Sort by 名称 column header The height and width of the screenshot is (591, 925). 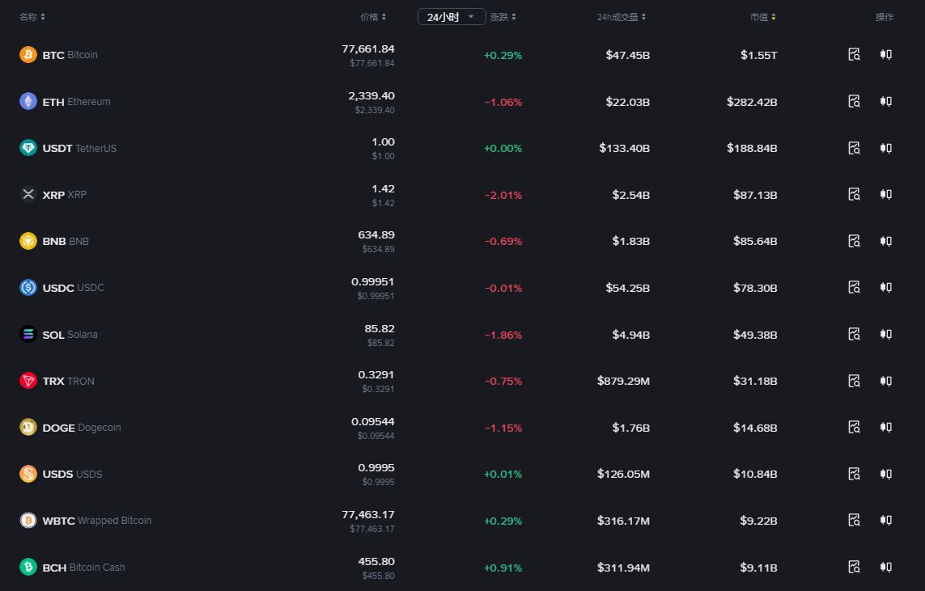[x=32, y=17]
